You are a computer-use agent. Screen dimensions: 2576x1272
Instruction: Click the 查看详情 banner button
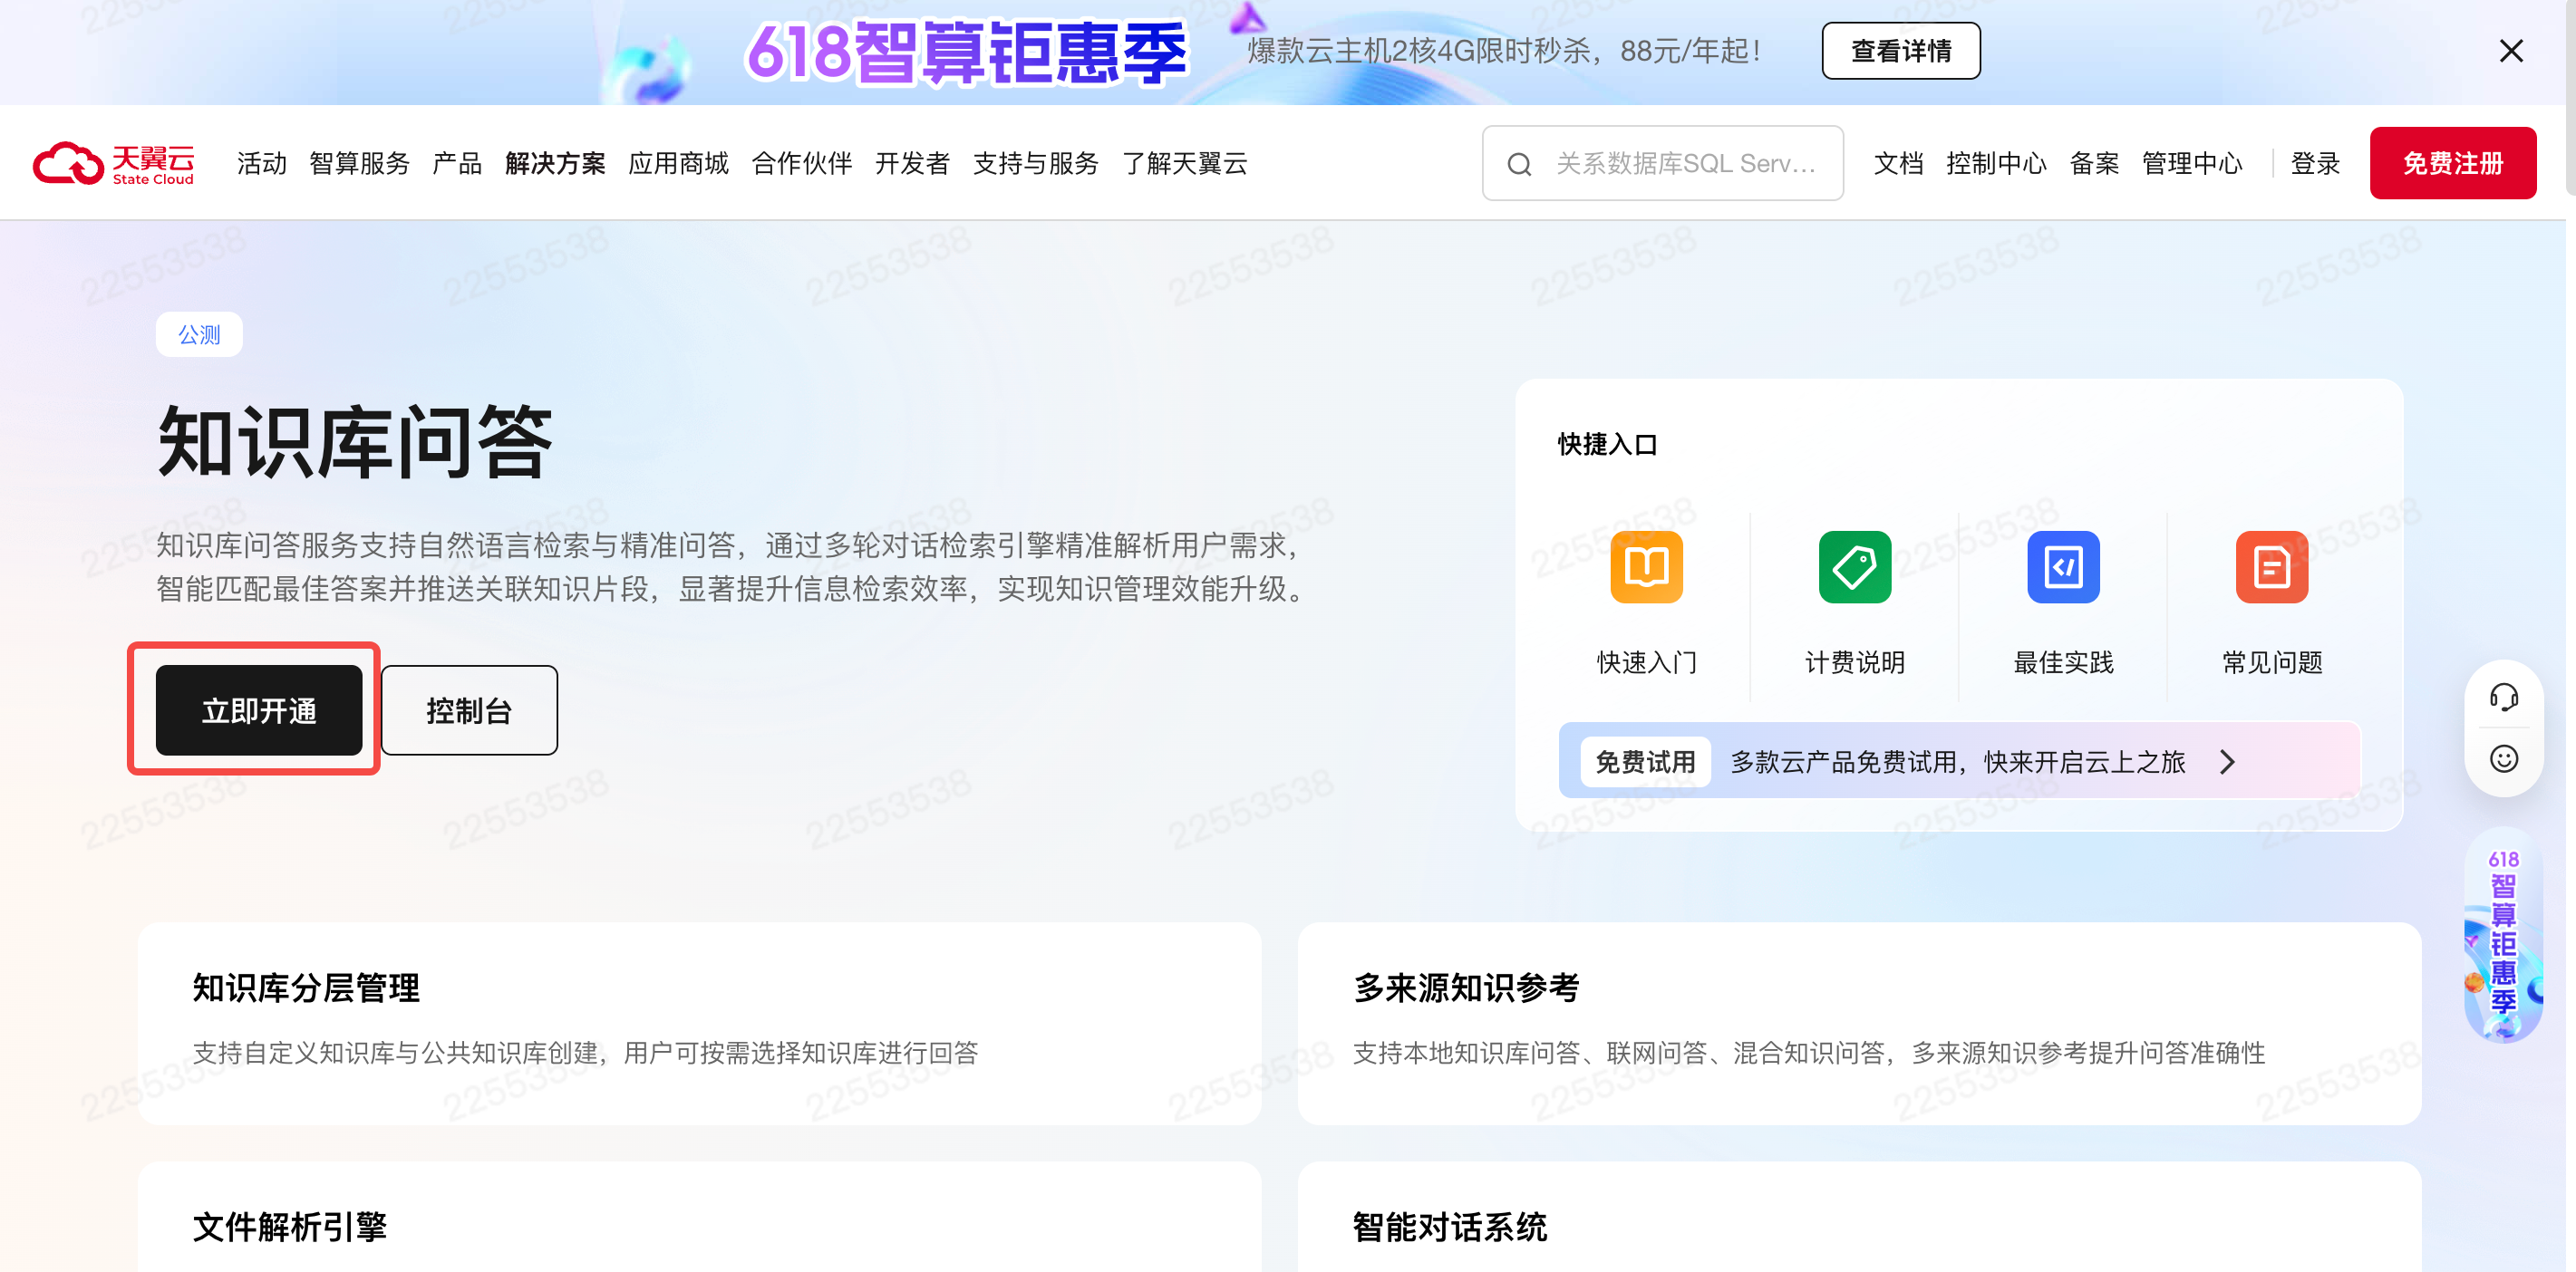pyautogui.click(x=1899, y=51)
